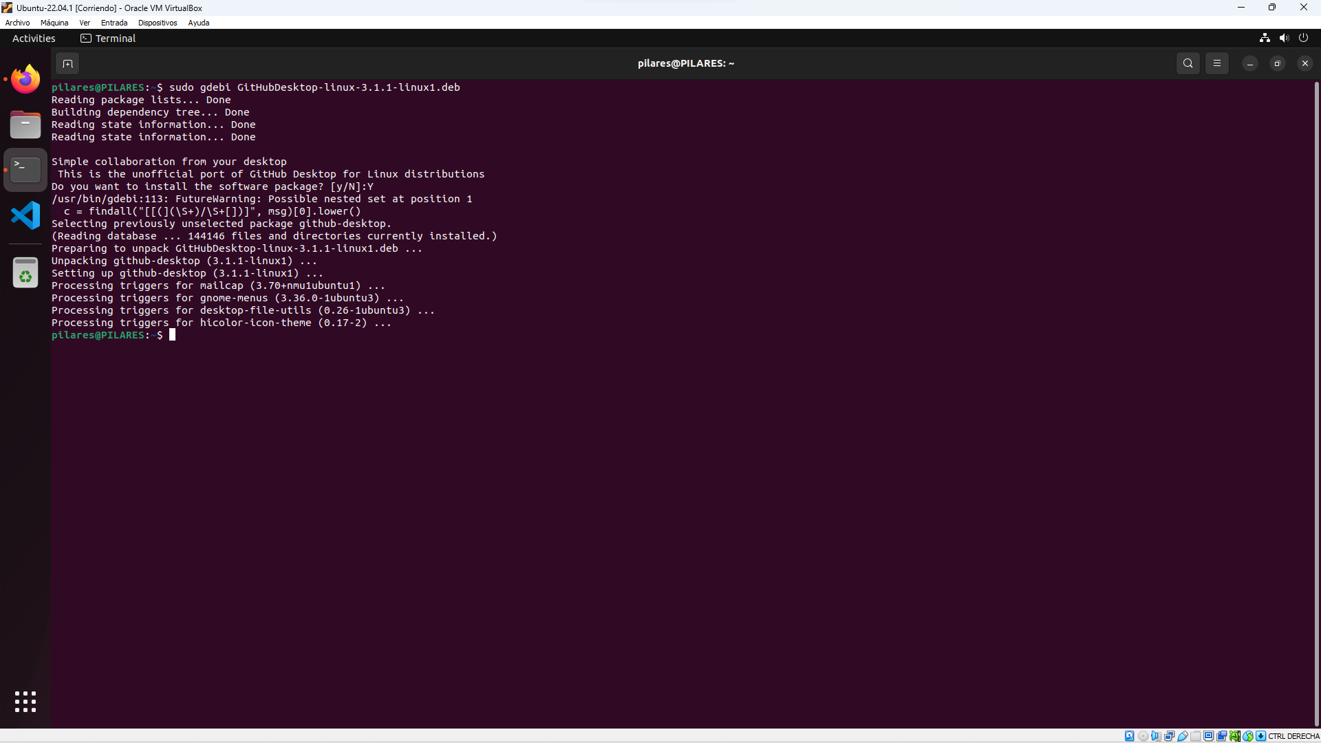
Task: Open the volume indicator in top bar
Action: click(x=1284, y=38)
